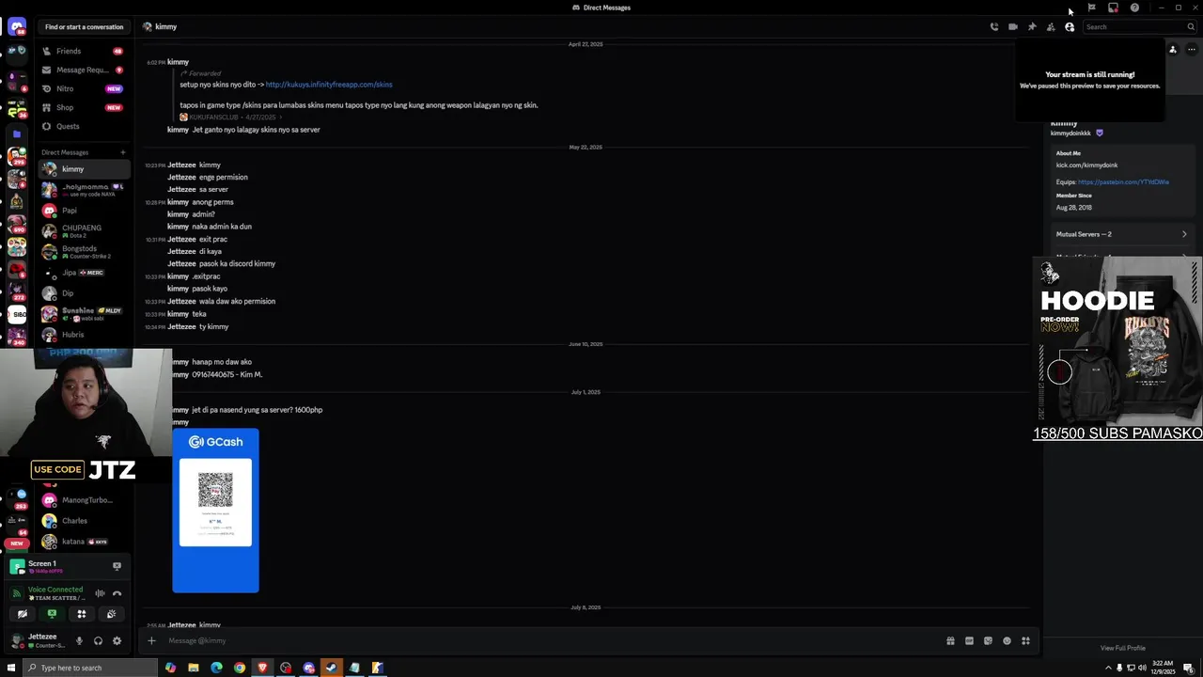Click the Search messages field
The image size is (1203, 677).
[x=1139, y=27]
